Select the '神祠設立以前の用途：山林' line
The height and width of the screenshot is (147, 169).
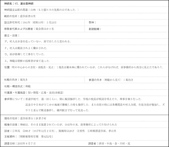coord(41,10)
